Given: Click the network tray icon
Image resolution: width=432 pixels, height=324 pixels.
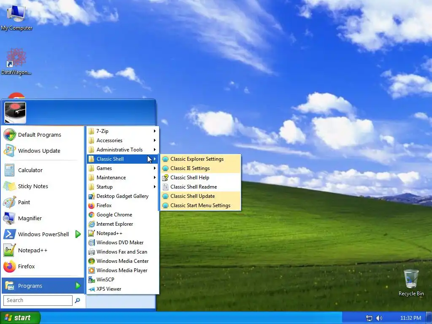Looking at the screenshot, I should (369, 318).
